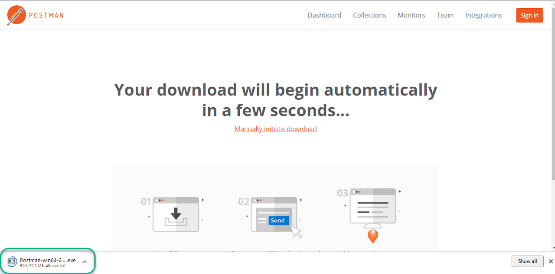This screenshot has width=555, height=274.
Task: Click Manually initiate download link
Action: pos(275,129)
